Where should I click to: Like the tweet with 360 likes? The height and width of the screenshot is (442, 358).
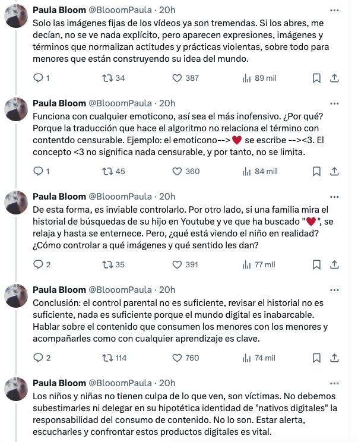click(x=177, y=171)
